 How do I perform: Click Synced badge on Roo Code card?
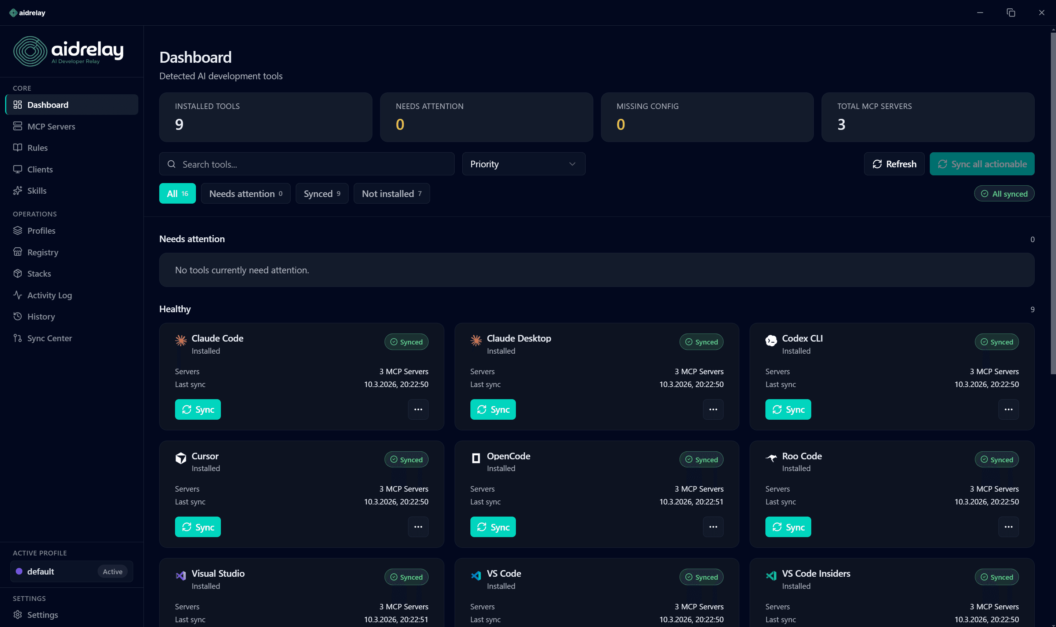997,459
